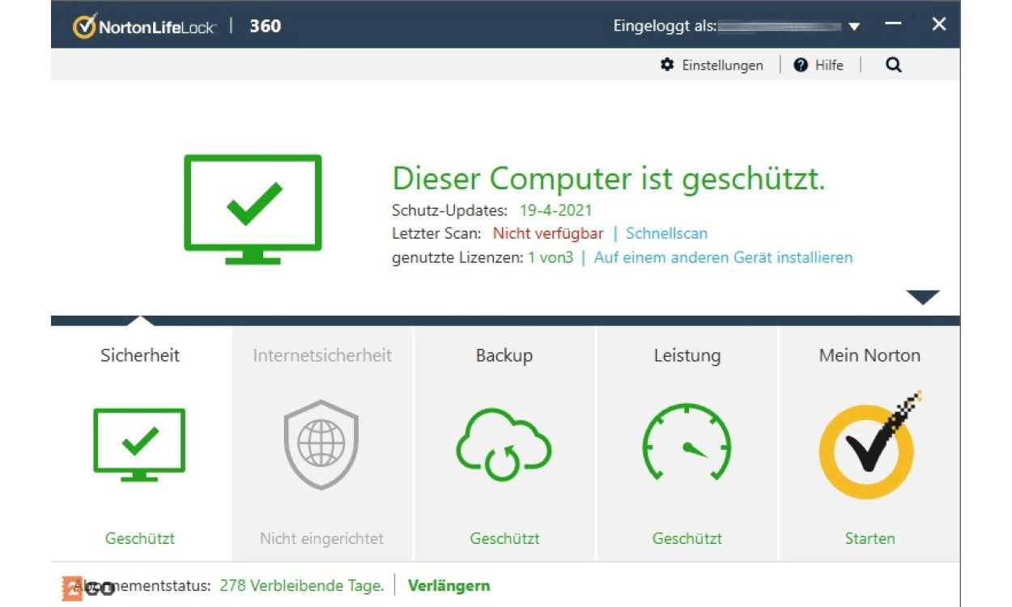
Task: Minimize the Norton 360 window
Action: (893, 24)
